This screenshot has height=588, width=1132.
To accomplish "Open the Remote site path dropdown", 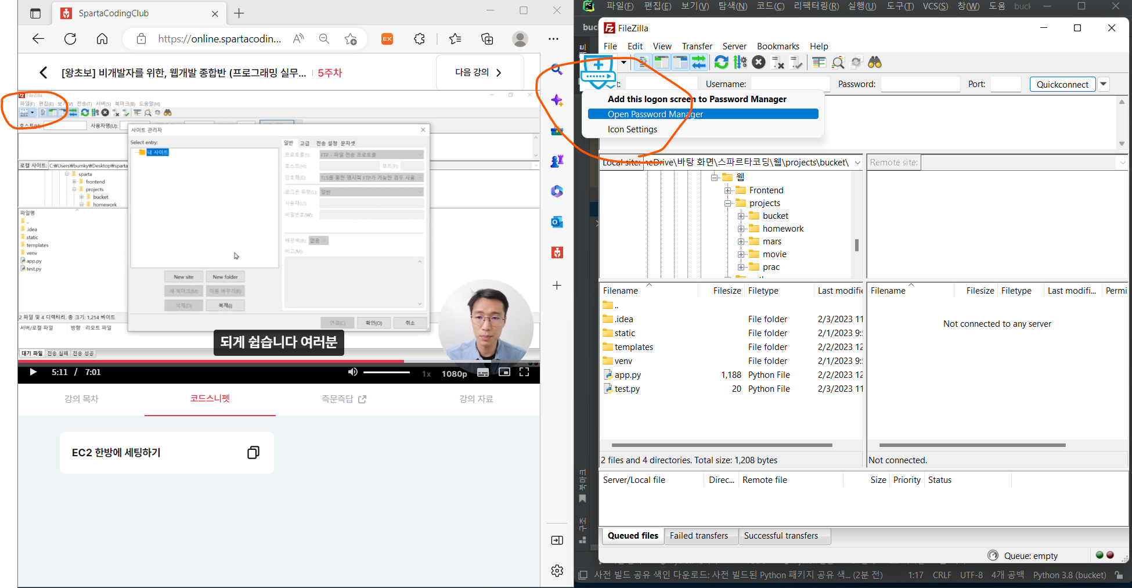I will coord(1123,163).
